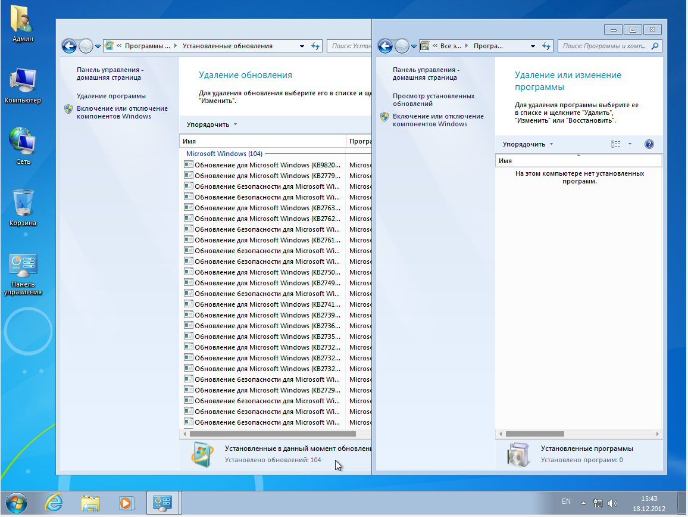Go back in the Programs window
This screenshot has width=688, height=517.
385,46
